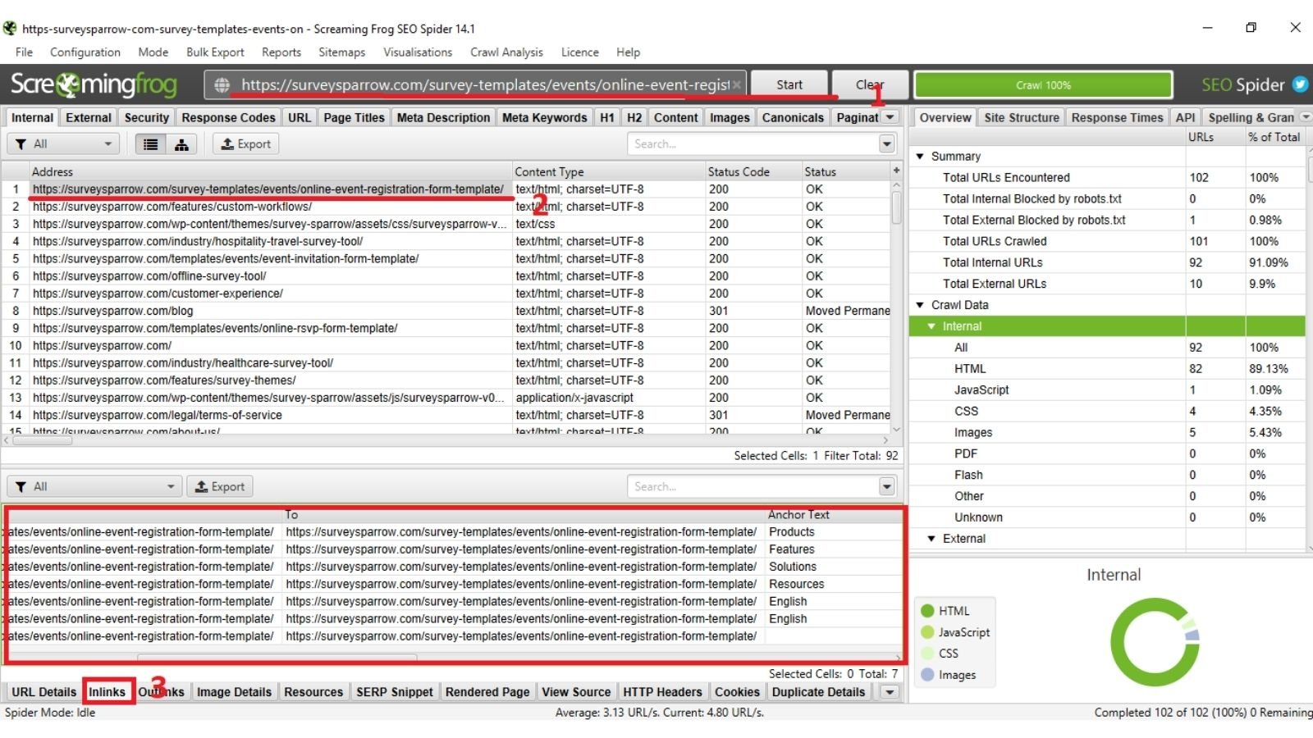Click the Screaming Frog logo
This screenshot has height=738, width=1313.
point(94,84)
